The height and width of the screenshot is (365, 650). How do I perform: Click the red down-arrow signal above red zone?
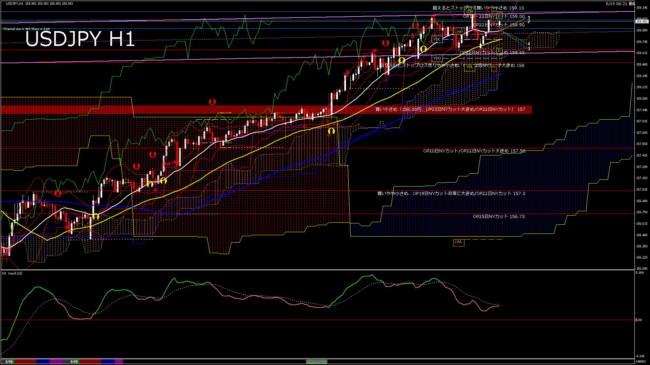tap(212, 101)
